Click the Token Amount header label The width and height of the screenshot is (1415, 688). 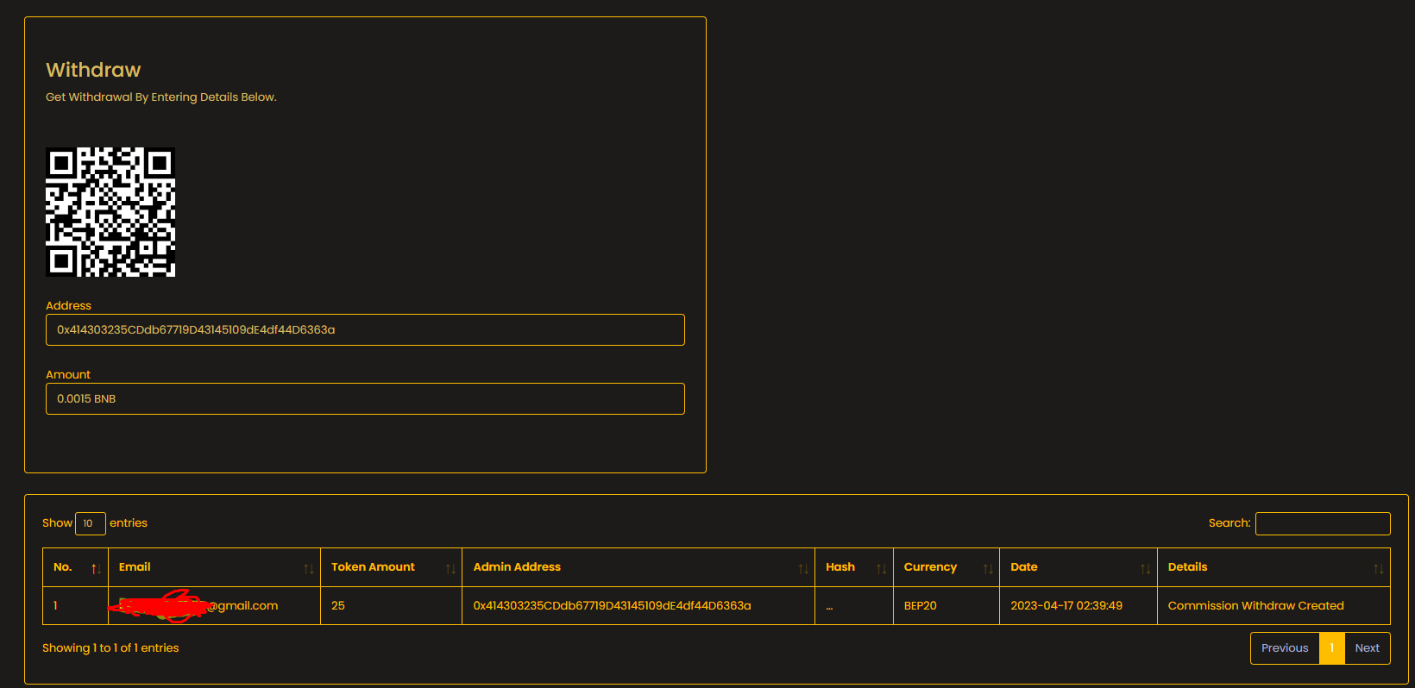point(373,567)
